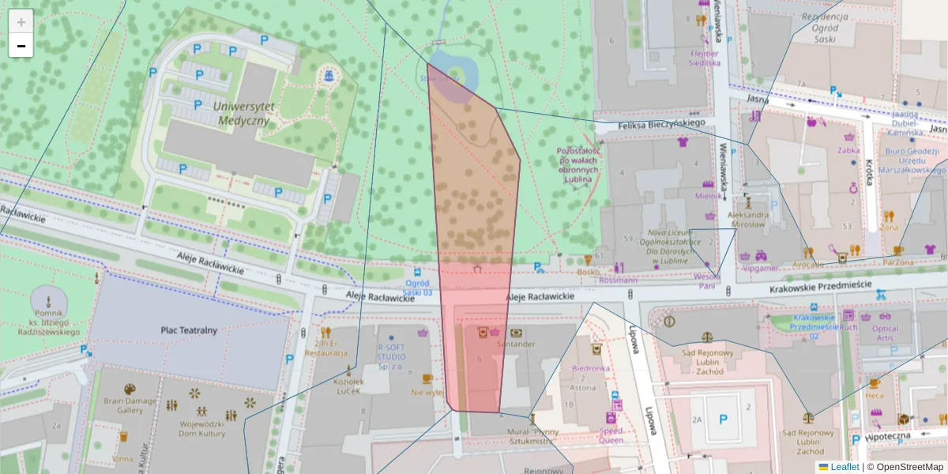The image size is (948, 474).
Task: Click the information circle icon near Krakowskie Przedmieście
Action: click(x=669, y=322)
